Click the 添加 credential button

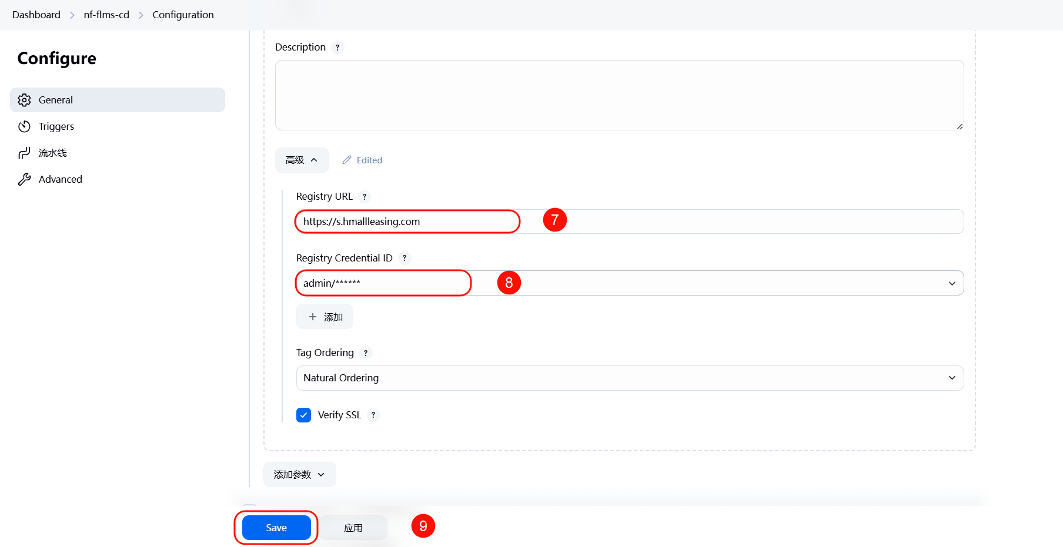click(325, 317)
